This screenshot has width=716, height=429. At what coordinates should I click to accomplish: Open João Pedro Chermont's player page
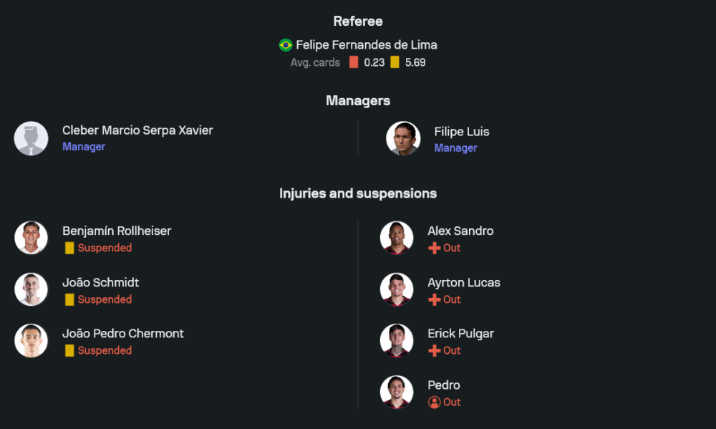(123, 334)
